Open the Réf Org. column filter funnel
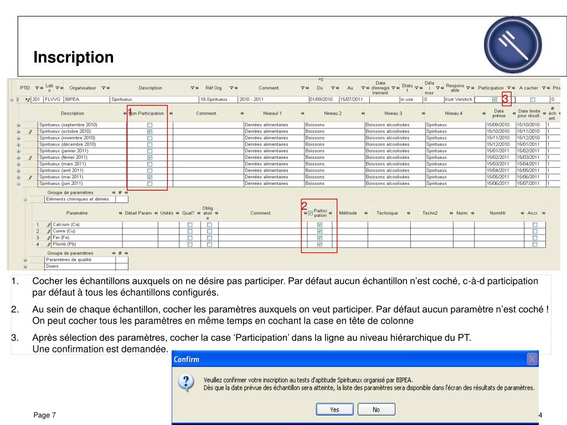 click(x=231, y=88)
